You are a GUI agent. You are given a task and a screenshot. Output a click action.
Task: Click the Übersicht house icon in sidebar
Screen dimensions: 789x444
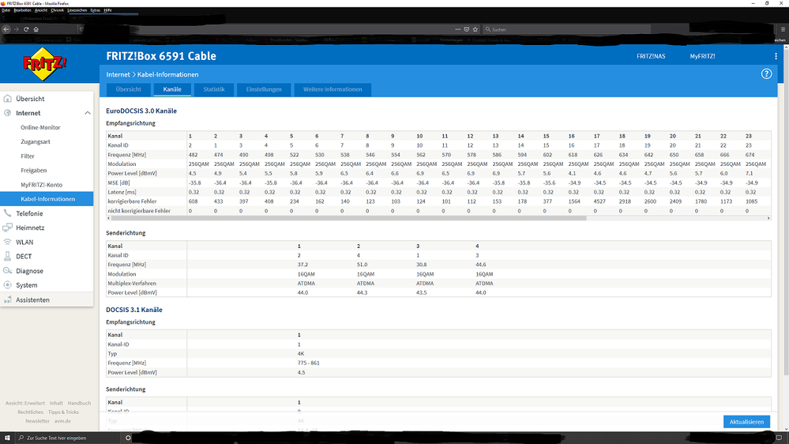click(8, 99)
